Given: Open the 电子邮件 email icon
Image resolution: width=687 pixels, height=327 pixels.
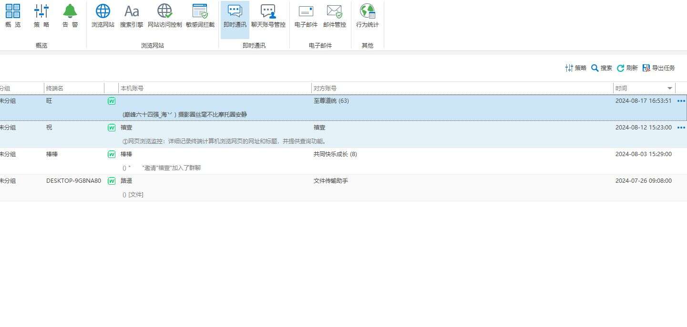Looking at the screenshot, I should [x=306, y=16].
